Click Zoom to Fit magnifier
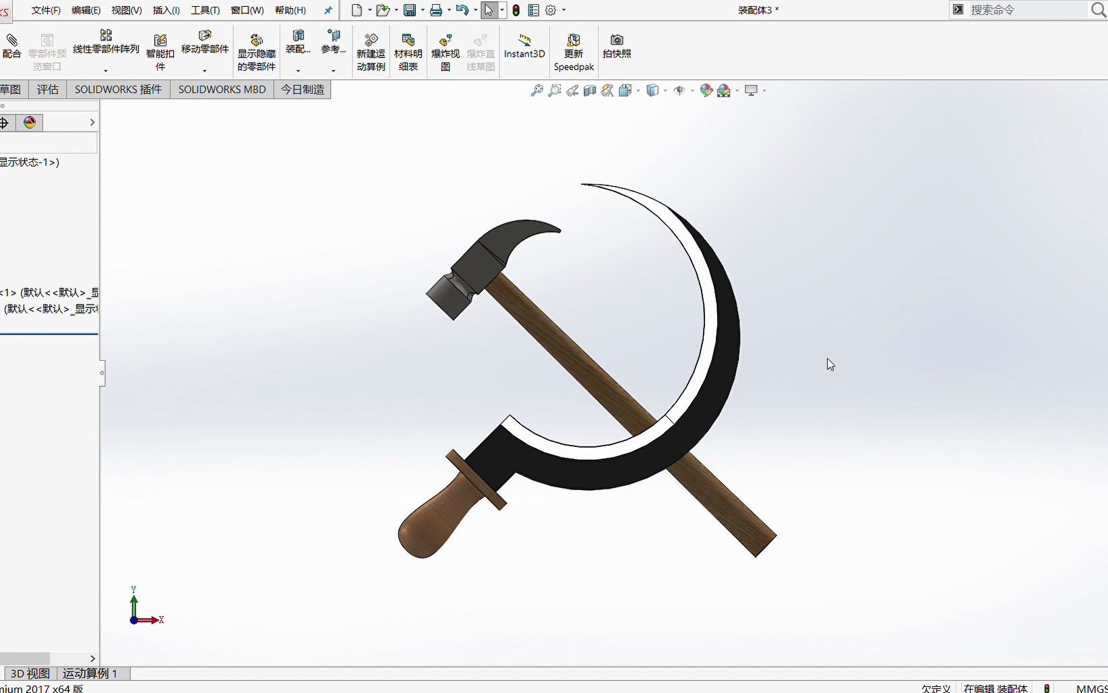This screenshot has height=693, width=1108. tap(536, 90)
